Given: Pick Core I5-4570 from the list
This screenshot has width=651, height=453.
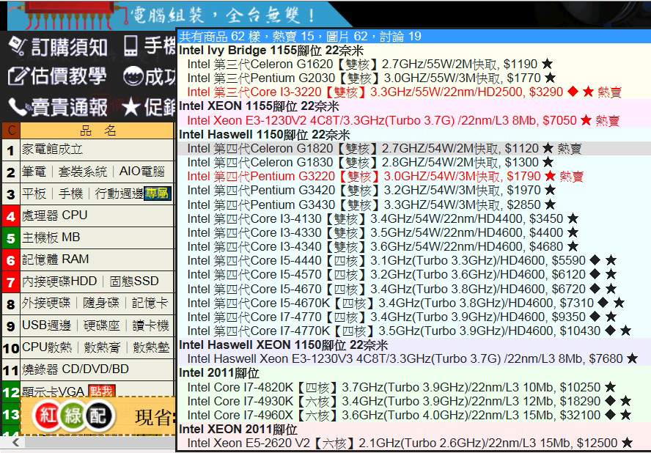Looking at the screenshot, I should click(402, 274).
